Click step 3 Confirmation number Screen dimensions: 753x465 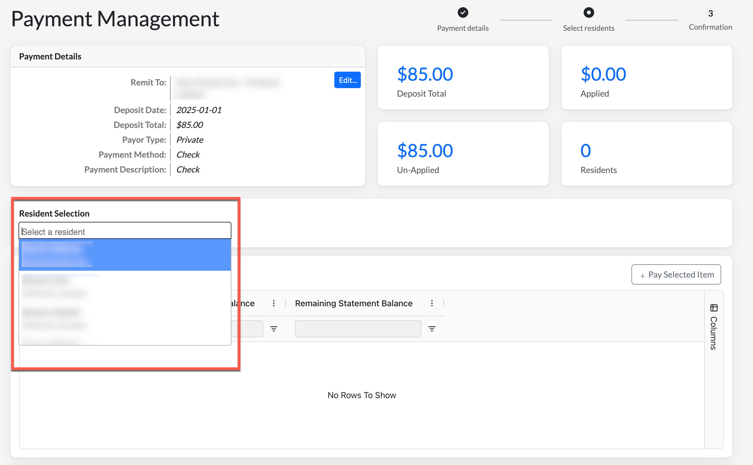point(710,14)
